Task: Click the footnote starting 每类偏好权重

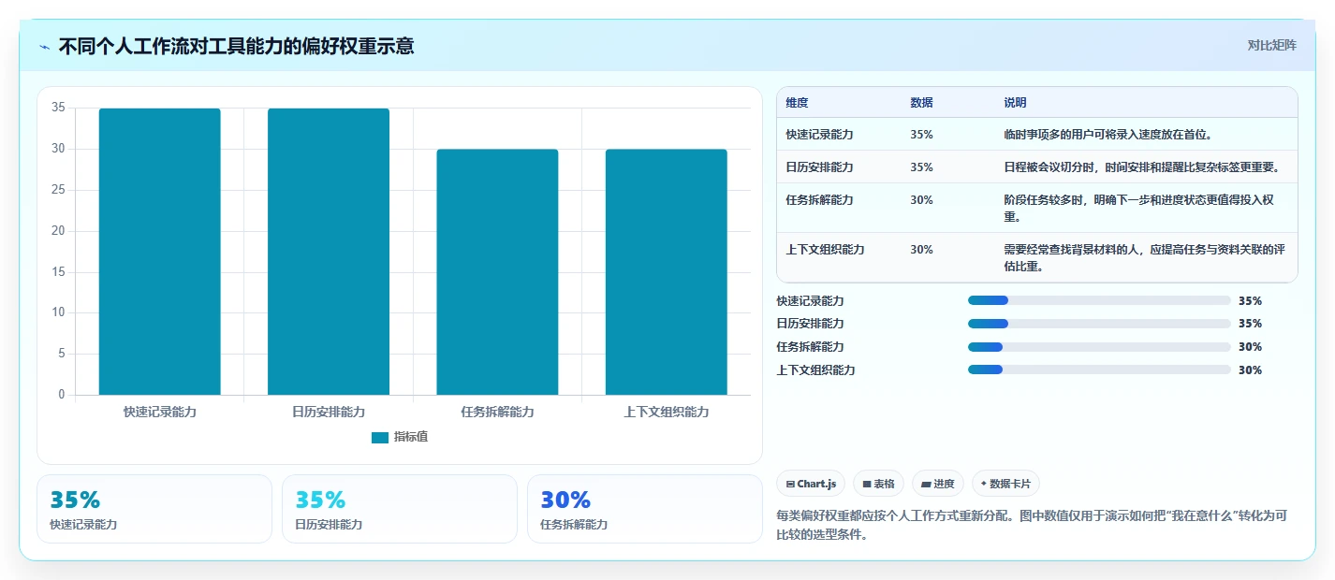Action: point(1032,526)
